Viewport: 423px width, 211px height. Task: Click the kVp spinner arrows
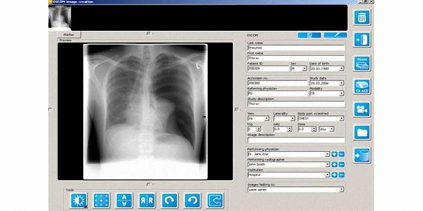pos(258,129)
